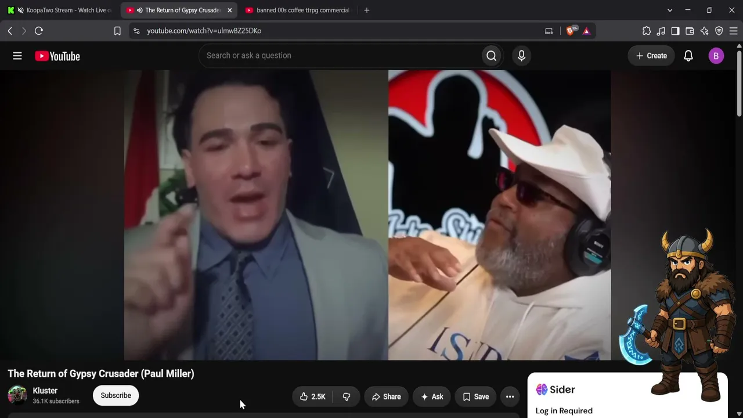Toggle the browser sidebar panel
The image size is (743, 418).
tap(675, 31)
